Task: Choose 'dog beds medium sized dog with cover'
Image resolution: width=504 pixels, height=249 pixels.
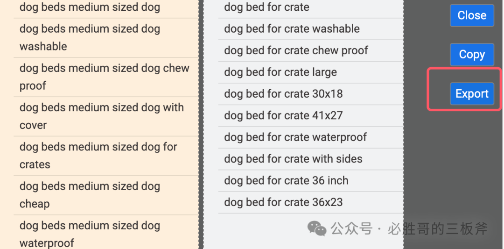Action: pos(106,116)
